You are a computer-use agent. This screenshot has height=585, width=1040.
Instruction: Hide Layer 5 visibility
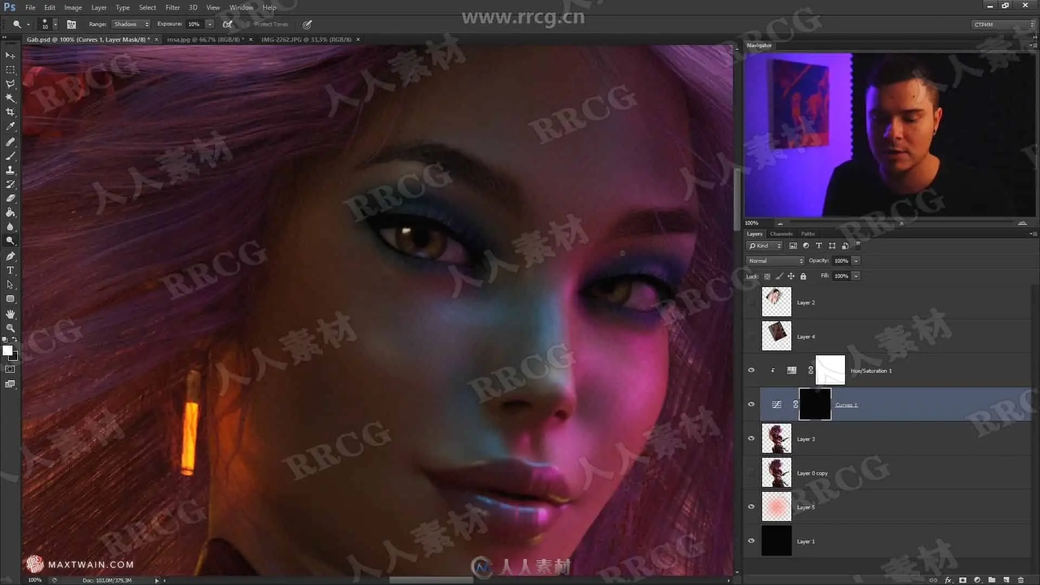point(751,507)
